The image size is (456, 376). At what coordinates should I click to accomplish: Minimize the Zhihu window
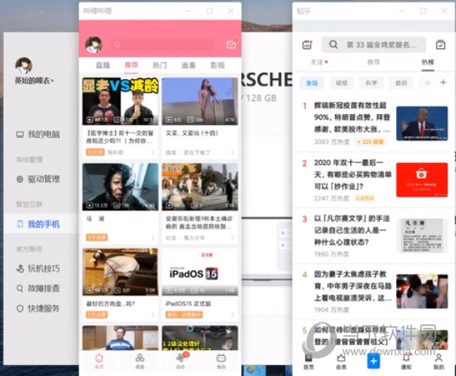coord(402,11)
